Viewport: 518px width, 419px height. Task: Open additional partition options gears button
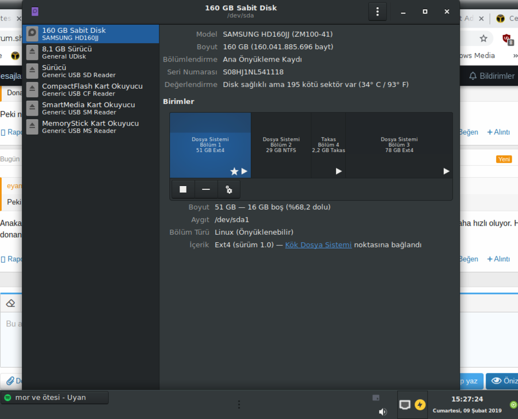[228, 189]
